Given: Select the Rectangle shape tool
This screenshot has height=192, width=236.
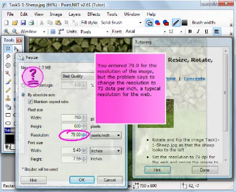Looking at the screenshot, I should [8, 115].
